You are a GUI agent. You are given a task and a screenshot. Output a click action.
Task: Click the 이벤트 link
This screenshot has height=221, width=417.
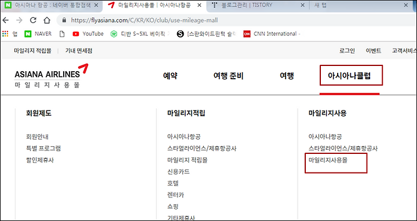(x=374, y=51)
